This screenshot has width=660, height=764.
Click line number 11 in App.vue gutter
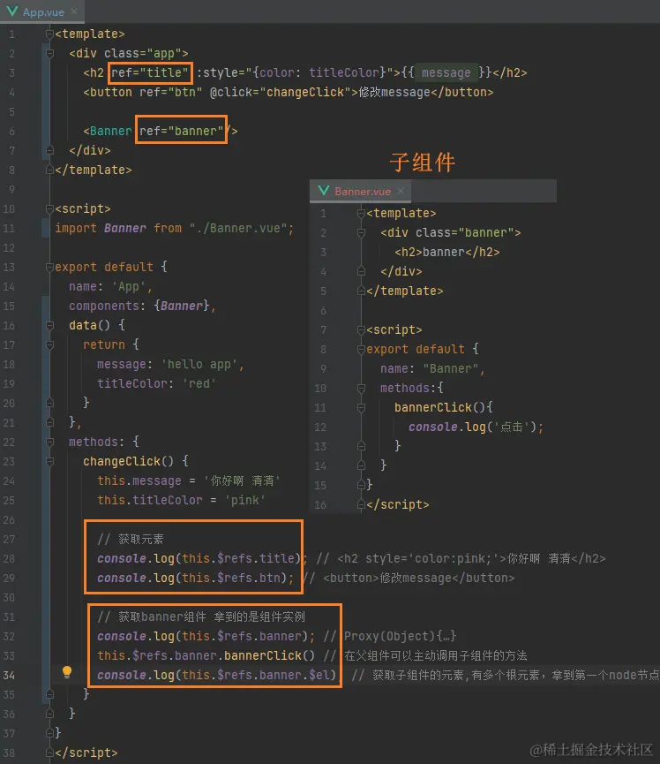point(9,228)
